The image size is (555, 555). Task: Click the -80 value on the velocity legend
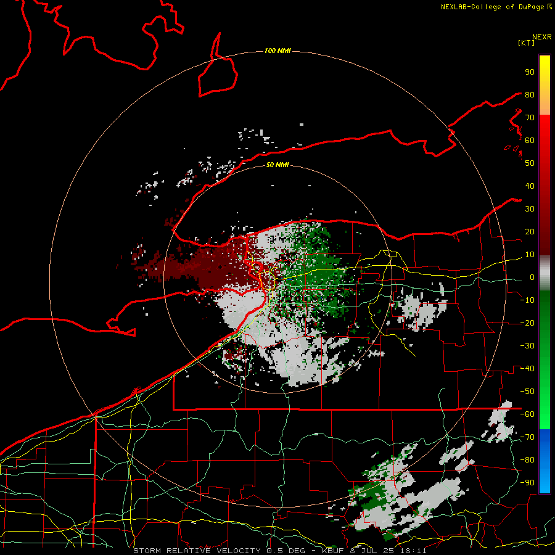click(x=527, y=460)
